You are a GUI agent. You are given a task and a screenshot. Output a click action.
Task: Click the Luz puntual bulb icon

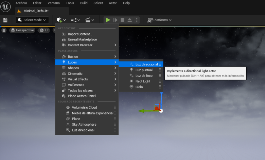pos(131,70)
